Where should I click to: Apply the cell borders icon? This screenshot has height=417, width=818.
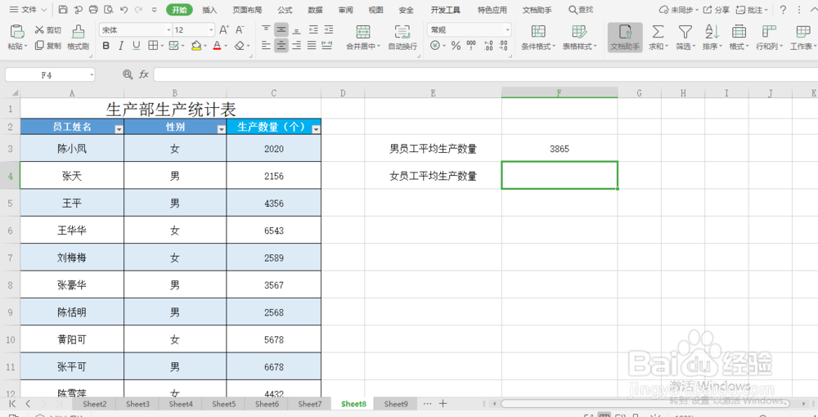[x=152, y=46]
